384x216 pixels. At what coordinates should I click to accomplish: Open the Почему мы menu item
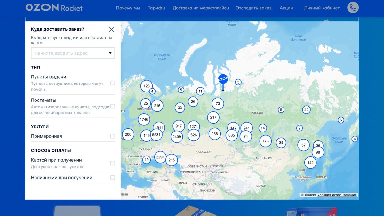click(x=128, y=8)
